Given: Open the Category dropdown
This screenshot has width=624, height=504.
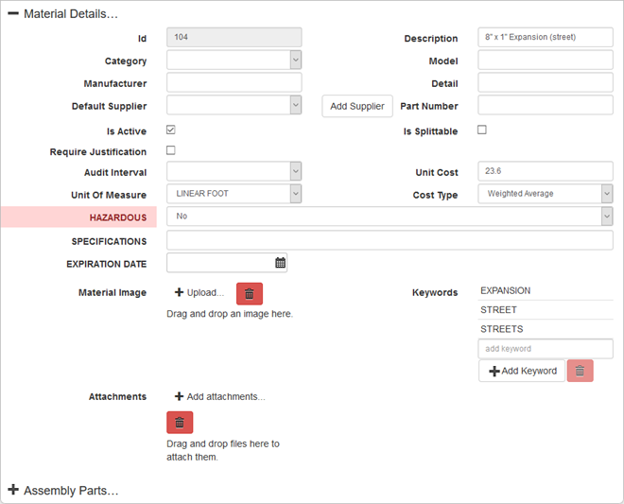Looking at the screenshot, I should pos(234,61).
